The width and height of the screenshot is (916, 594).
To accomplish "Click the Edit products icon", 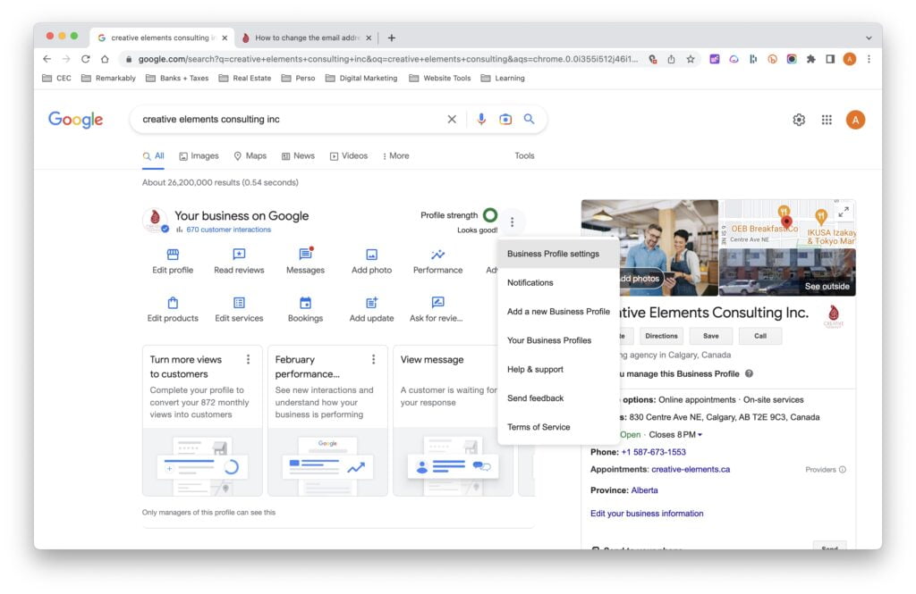I will click(x=173, y=303).
